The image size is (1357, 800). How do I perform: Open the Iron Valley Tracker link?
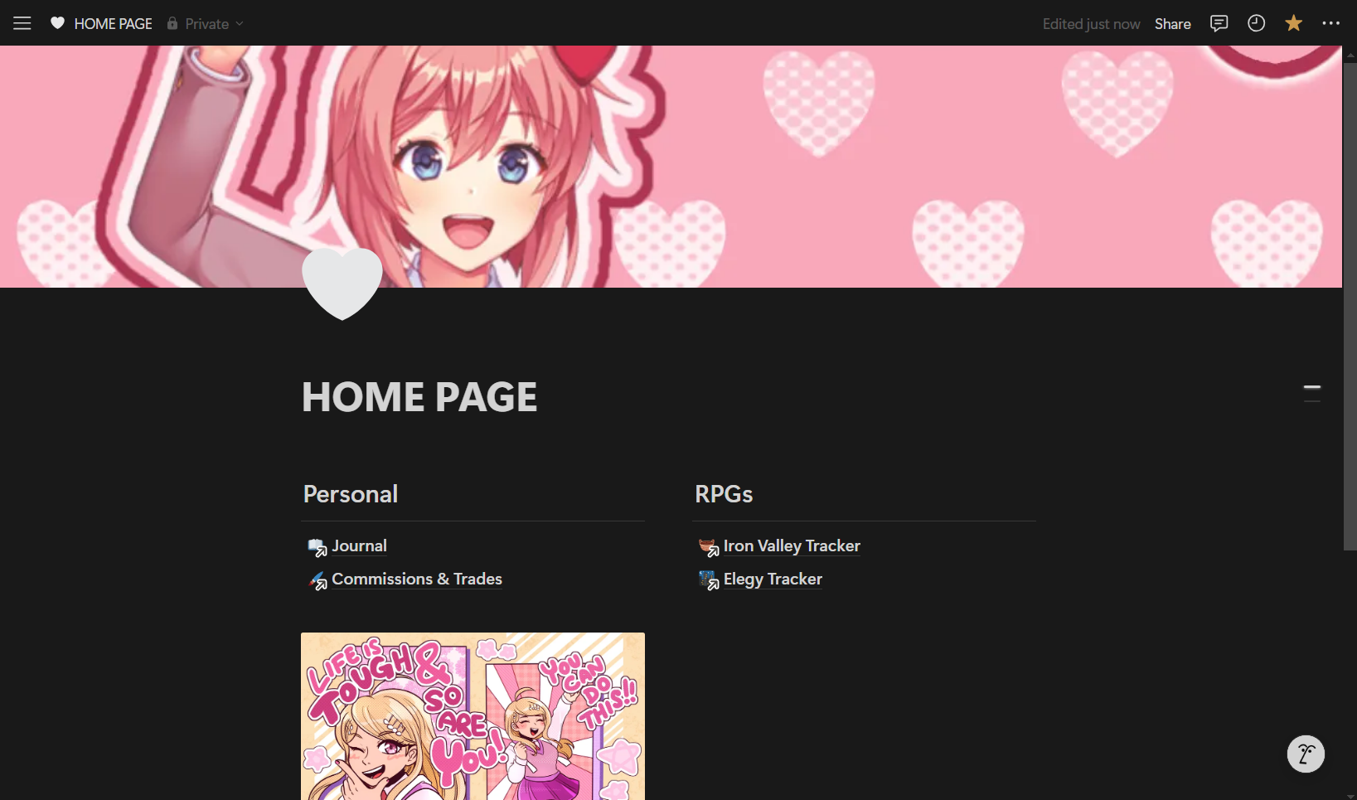[792, 545]
